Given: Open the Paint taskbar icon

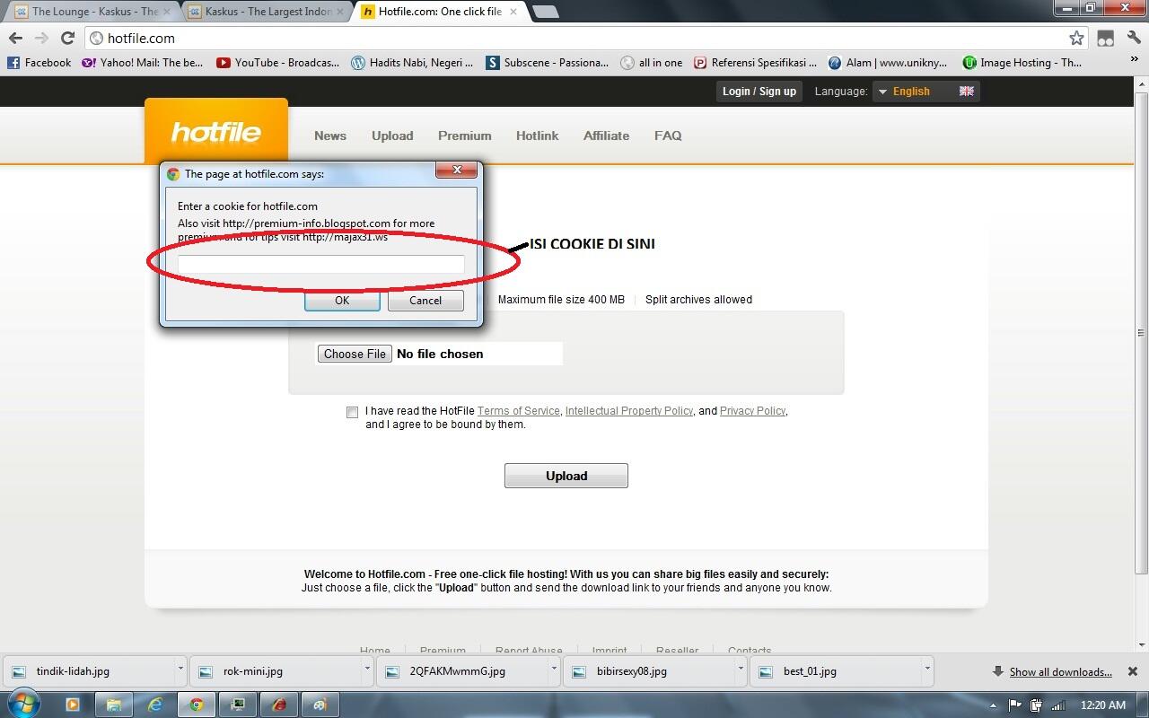Looking at the screenshot, I should tap(320, 705).
